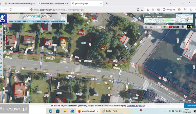This screenshot has height=114, width=196.
Task: Open the PLIK menu
Action: 11,21
